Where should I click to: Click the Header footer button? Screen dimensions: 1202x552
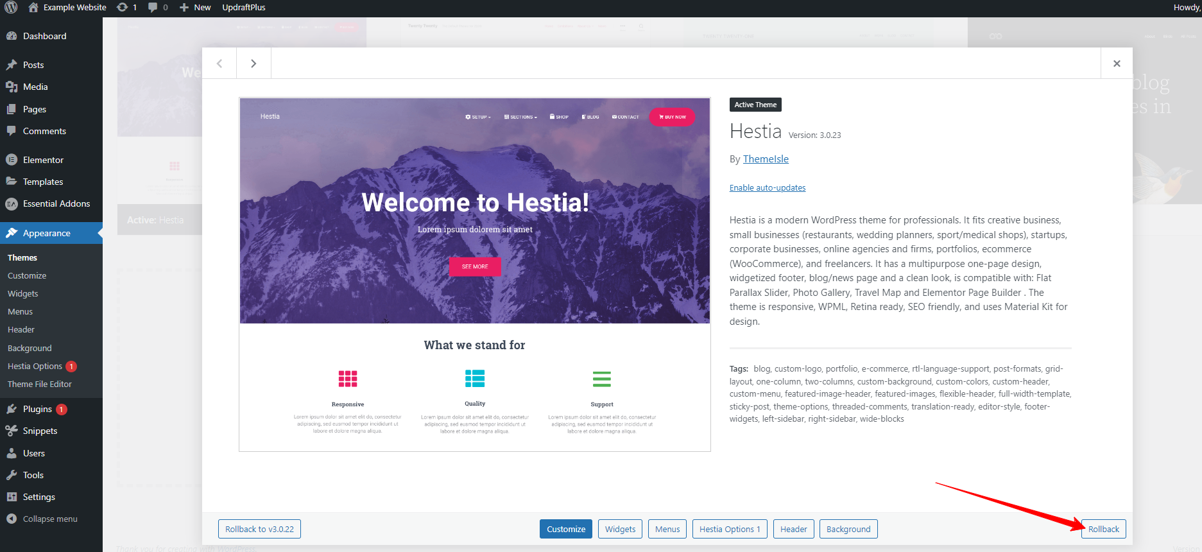pyautogui.click(x=794, y=529)
